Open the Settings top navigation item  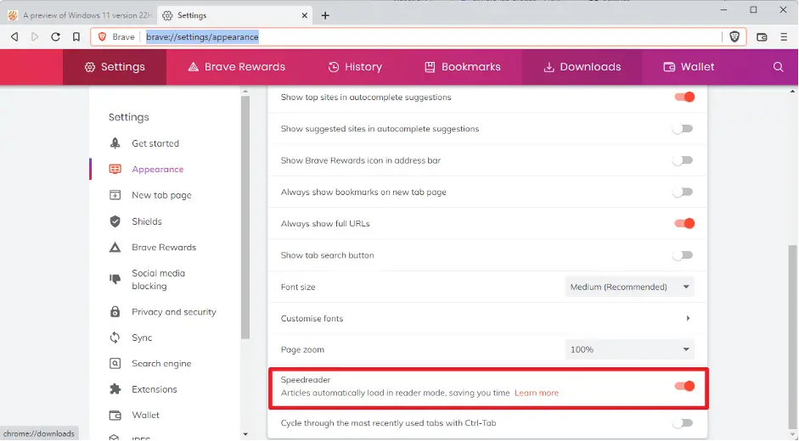point(115,67)
